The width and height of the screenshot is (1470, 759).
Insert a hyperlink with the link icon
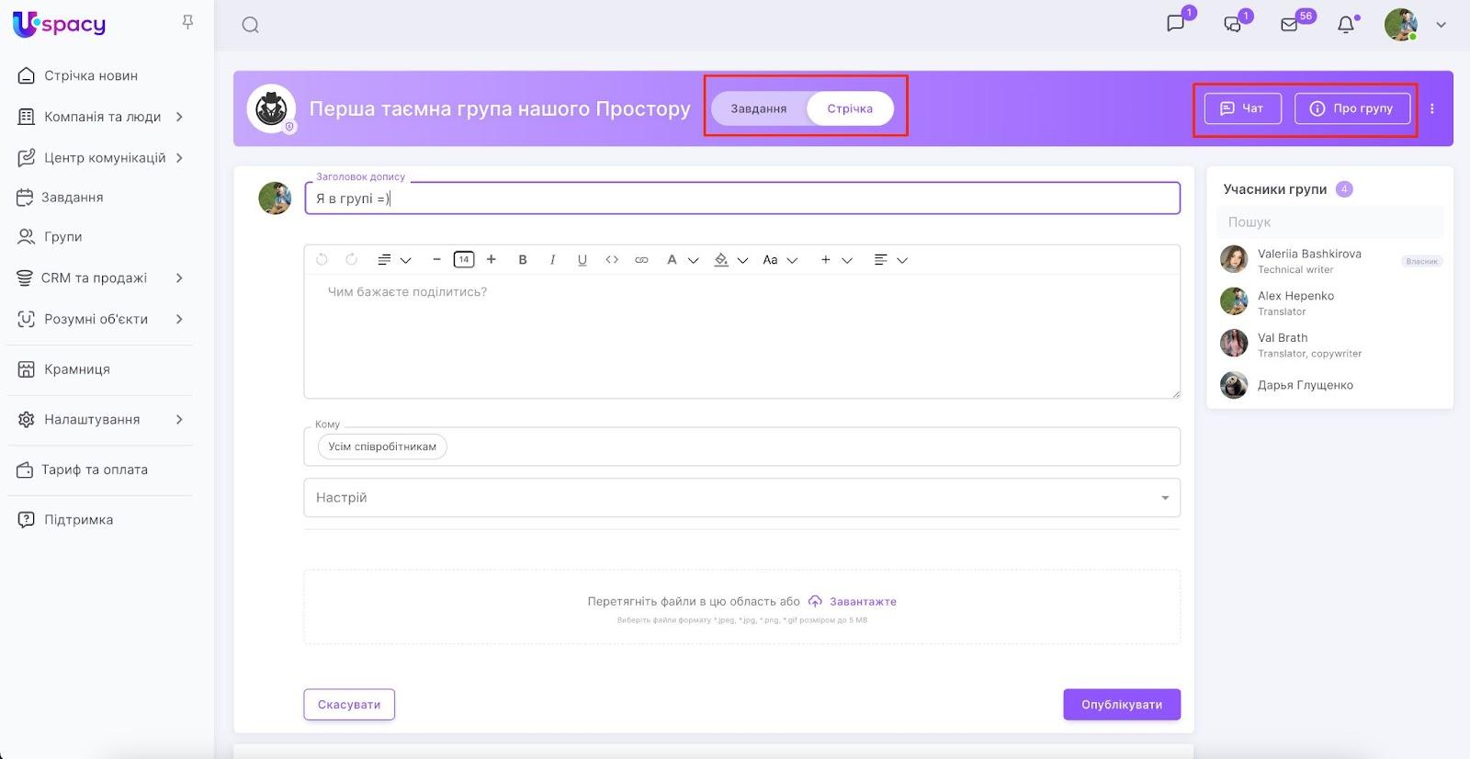tap(641, 260)
